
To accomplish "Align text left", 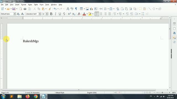I will click(x=97, y=14).
